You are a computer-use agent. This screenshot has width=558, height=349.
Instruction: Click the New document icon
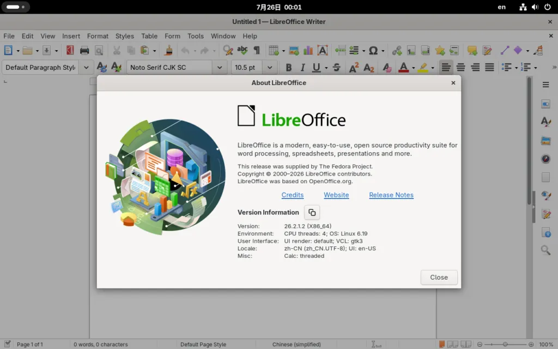click(8, 50)
